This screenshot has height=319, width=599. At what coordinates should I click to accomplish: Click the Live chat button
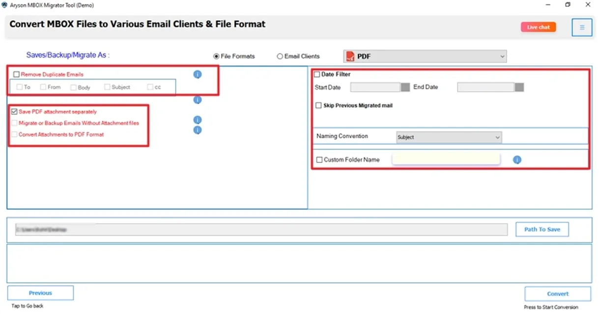[x=539, y=27]
